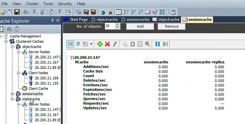Viewport: 245px width, 124px height.
Task: Select client node 20.200.21.155
Action: [46, 83]
